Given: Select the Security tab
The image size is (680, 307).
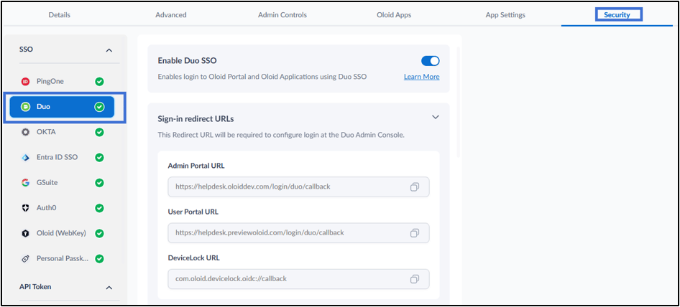Looking at the screenshot, I should coord(617,15).
